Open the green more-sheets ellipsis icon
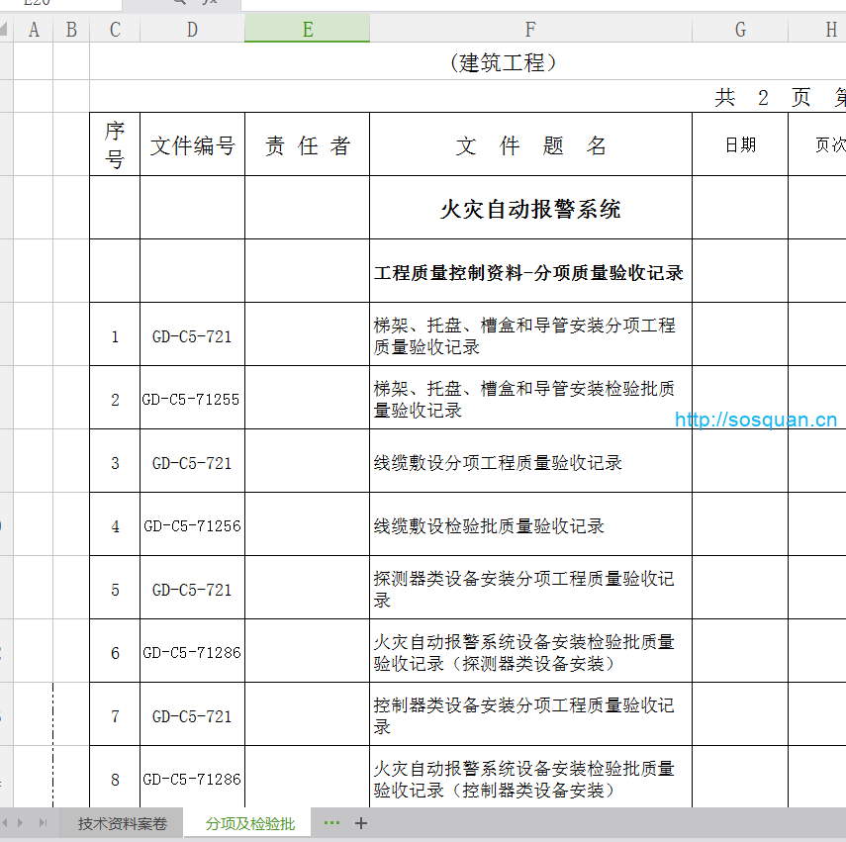This screenshot has width=846, height=842. tap(331, 823)
